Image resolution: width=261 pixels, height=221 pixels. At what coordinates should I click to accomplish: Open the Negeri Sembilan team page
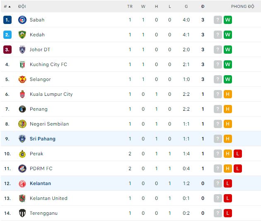coord(49,124)
